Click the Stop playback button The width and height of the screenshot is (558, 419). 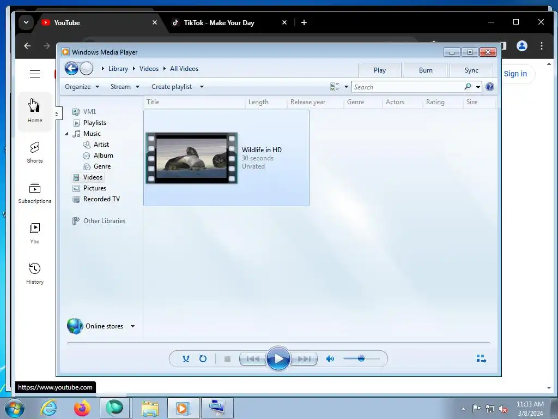pos(227,359)
